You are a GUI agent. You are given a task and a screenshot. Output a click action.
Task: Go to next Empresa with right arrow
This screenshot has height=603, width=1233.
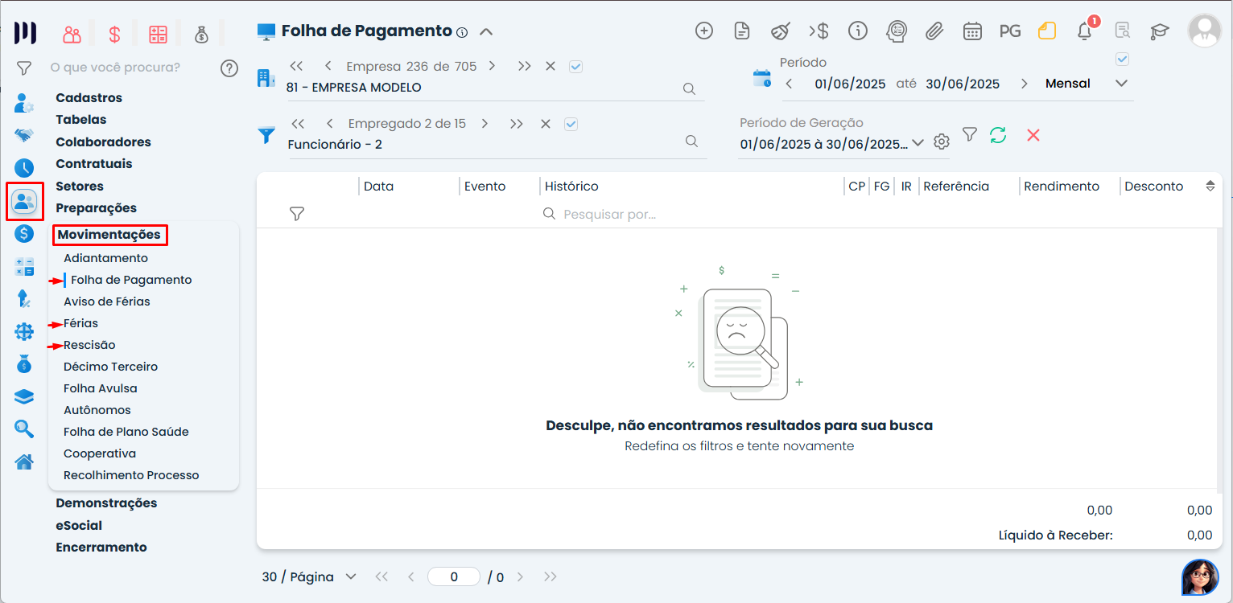(x=492, y=67)
